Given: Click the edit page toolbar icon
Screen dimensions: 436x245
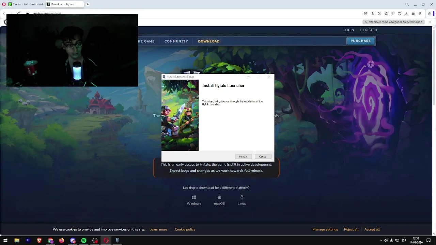Looking at the screenshot, I should tap(365, 14).
